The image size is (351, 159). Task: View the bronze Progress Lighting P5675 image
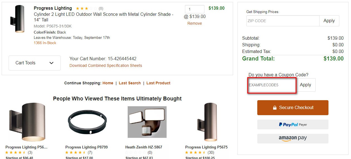pos(207,122)
